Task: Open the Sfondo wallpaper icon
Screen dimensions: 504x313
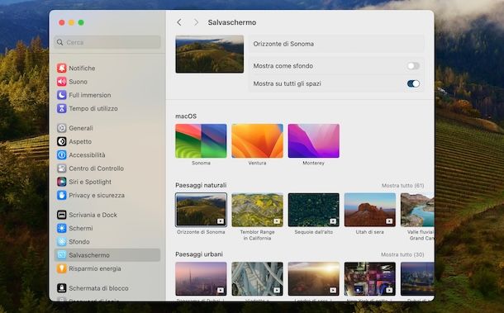Action: pos(62,242)
